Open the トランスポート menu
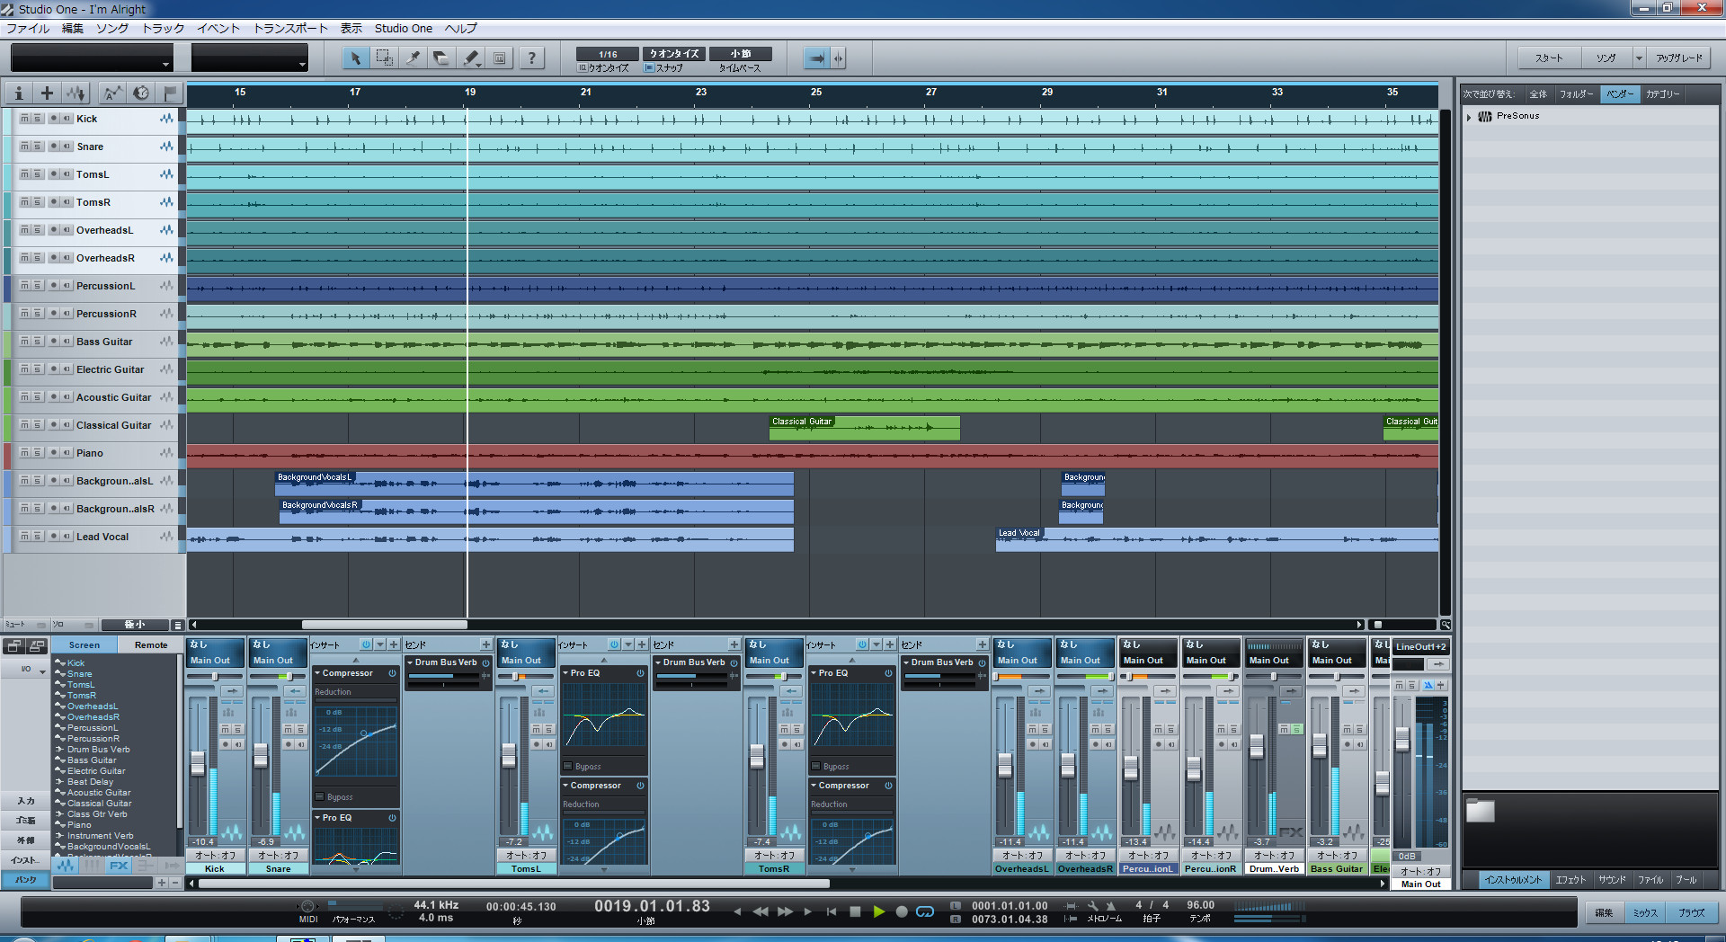 tap(290, 29)
